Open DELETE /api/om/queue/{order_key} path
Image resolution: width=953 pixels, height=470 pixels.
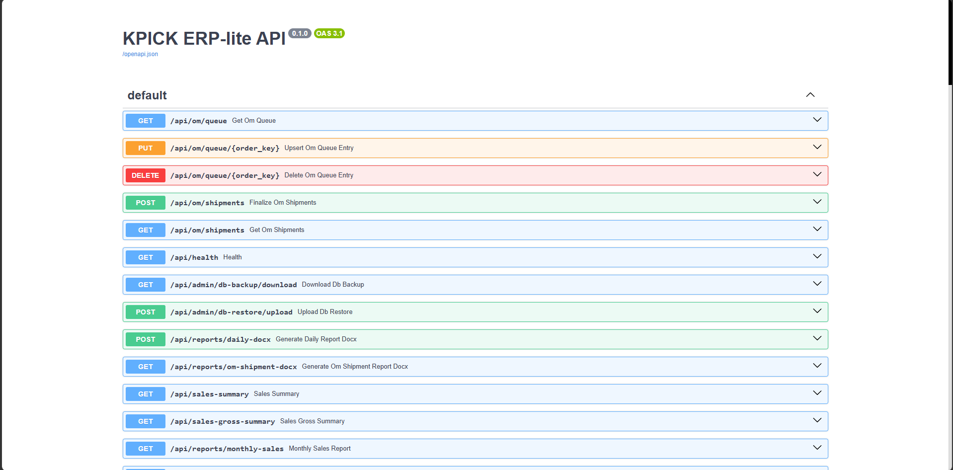click(225, 175)
